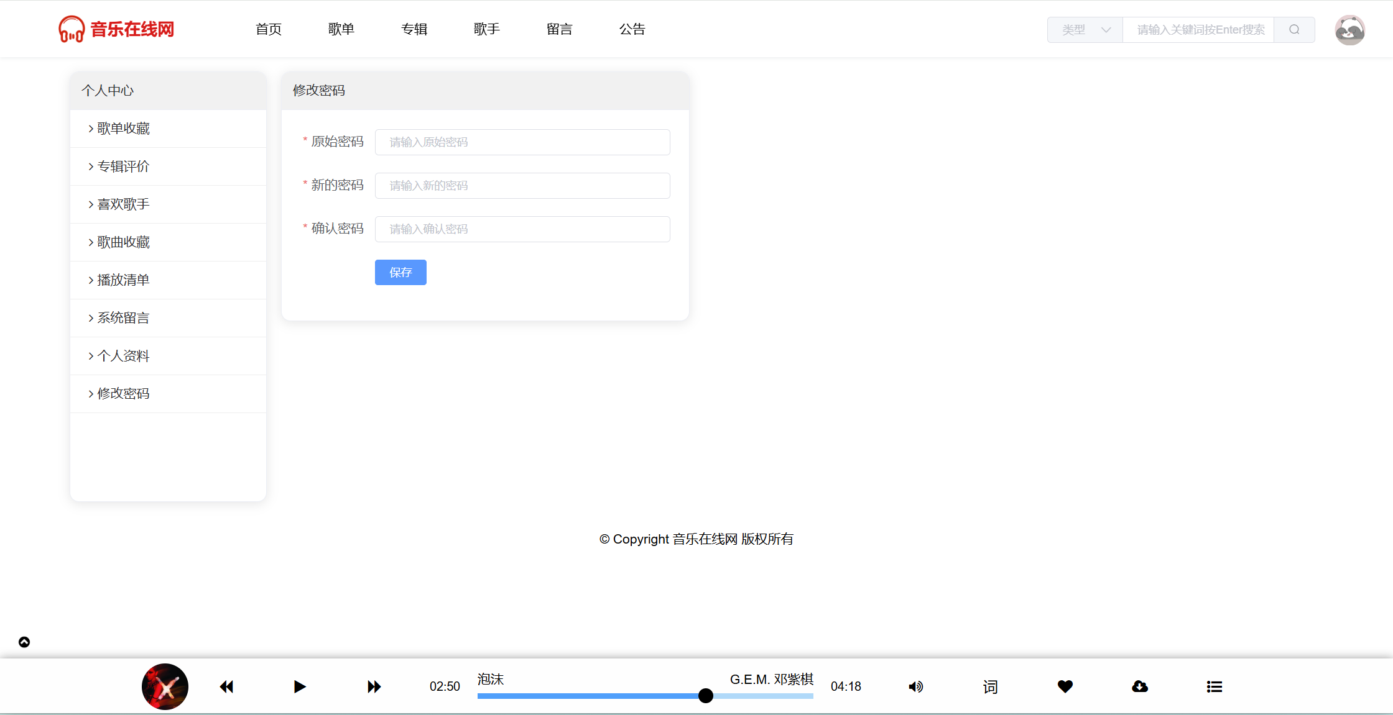
Task: Click the search magnifier icon
Action: pos(1294,30)
